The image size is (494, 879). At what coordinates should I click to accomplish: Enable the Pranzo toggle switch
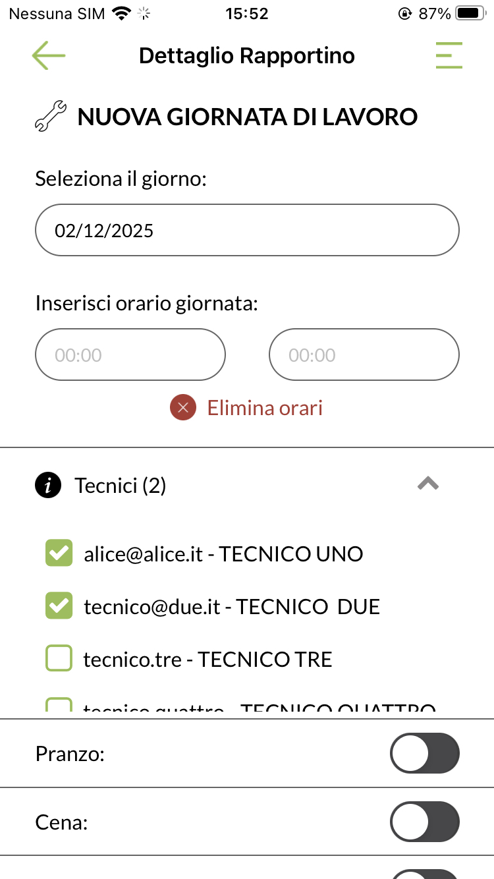(x=424, y=753)
